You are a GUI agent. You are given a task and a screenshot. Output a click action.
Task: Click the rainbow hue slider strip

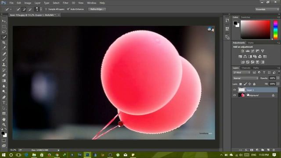click(275, 29)
